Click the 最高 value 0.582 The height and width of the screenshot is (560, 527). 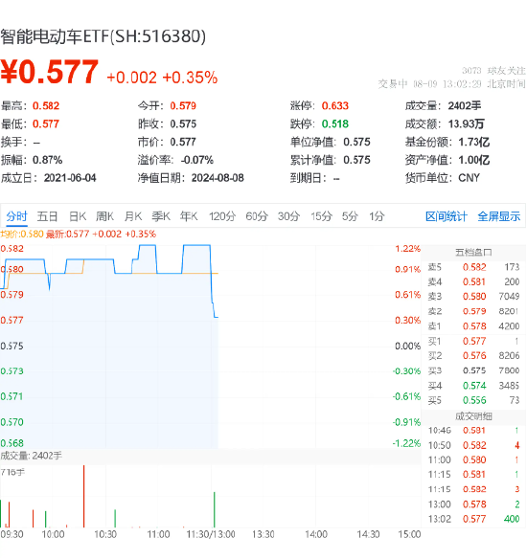pos(46,106)
